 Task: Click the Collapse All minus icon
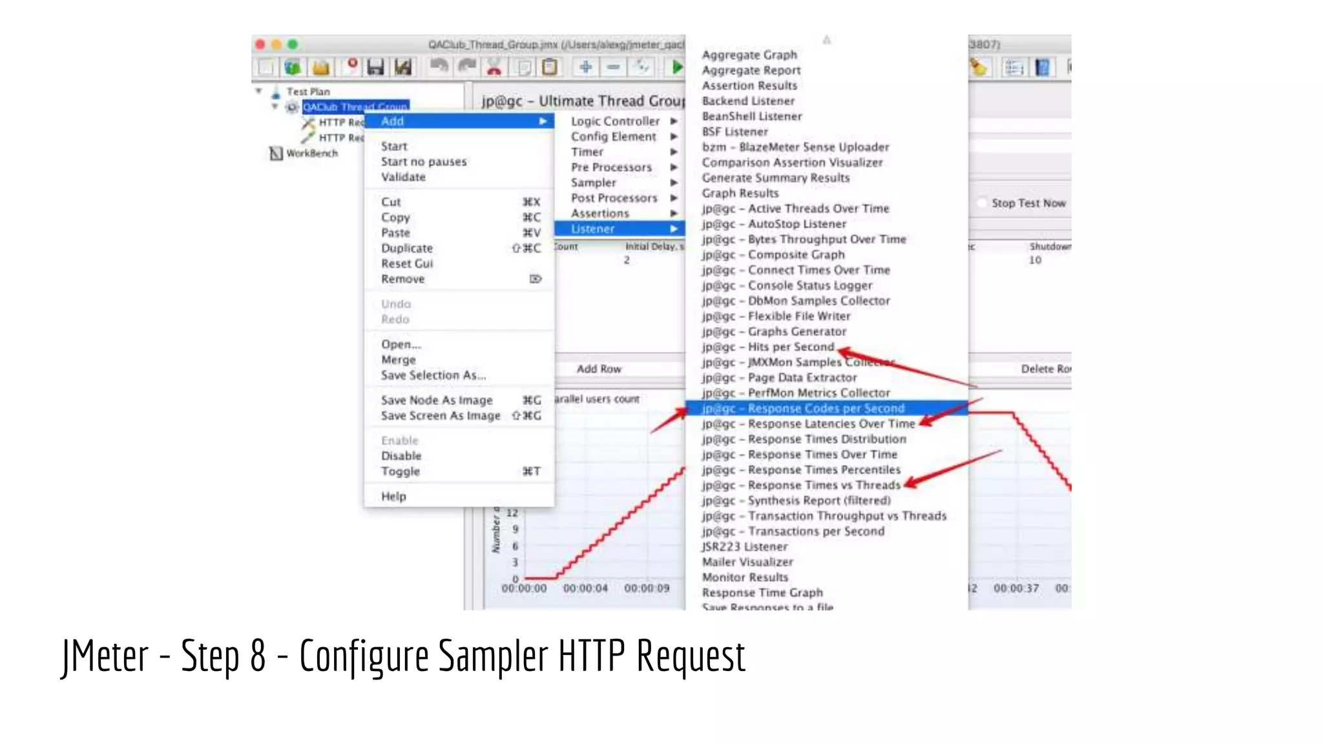tap(614, 67)
